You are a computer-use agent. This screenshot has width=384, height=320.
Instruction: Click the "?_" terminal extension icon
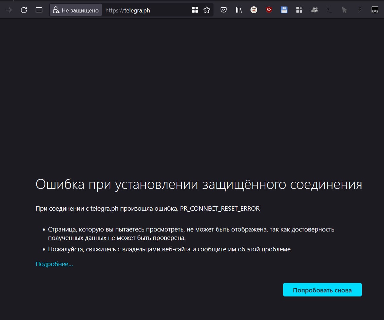tap(330, 10)
